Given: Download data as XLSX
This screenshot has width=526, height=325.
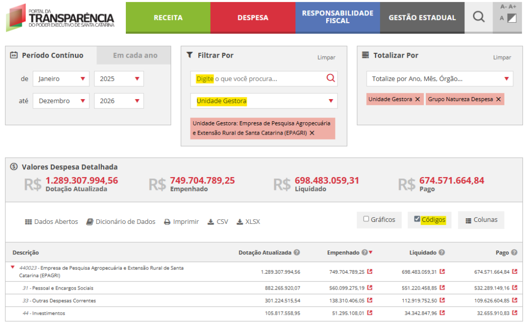Looking at the screenshot, I should click(248, 222).
